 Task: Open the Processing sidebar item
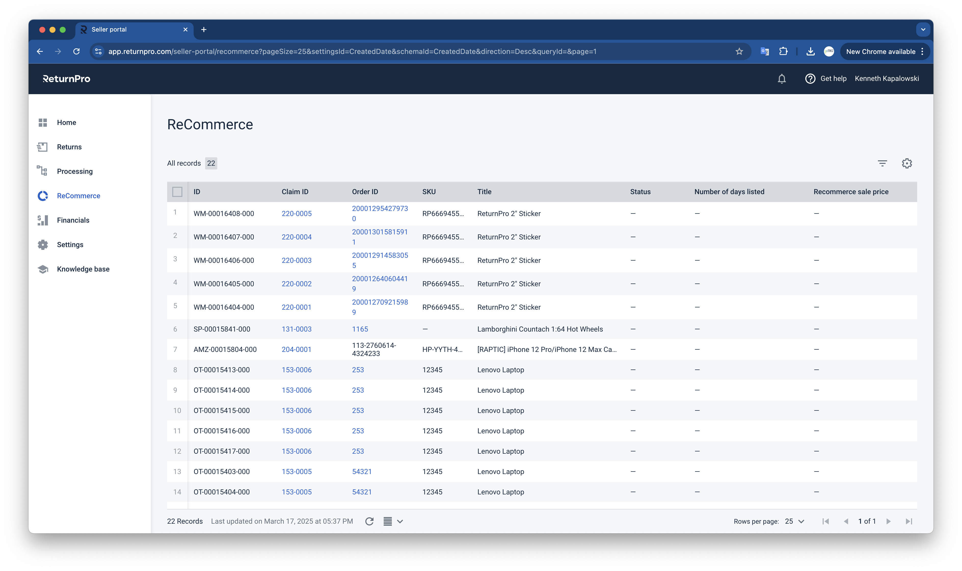click(75, 171)
